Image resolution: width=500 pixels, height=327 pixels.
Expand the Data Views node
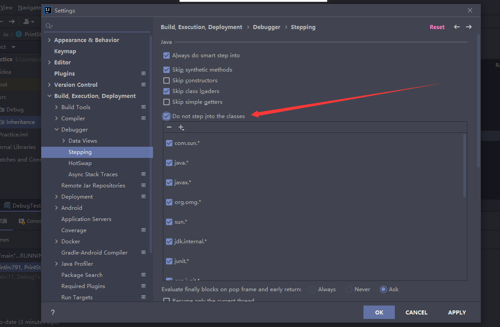(x=64, y=140)
